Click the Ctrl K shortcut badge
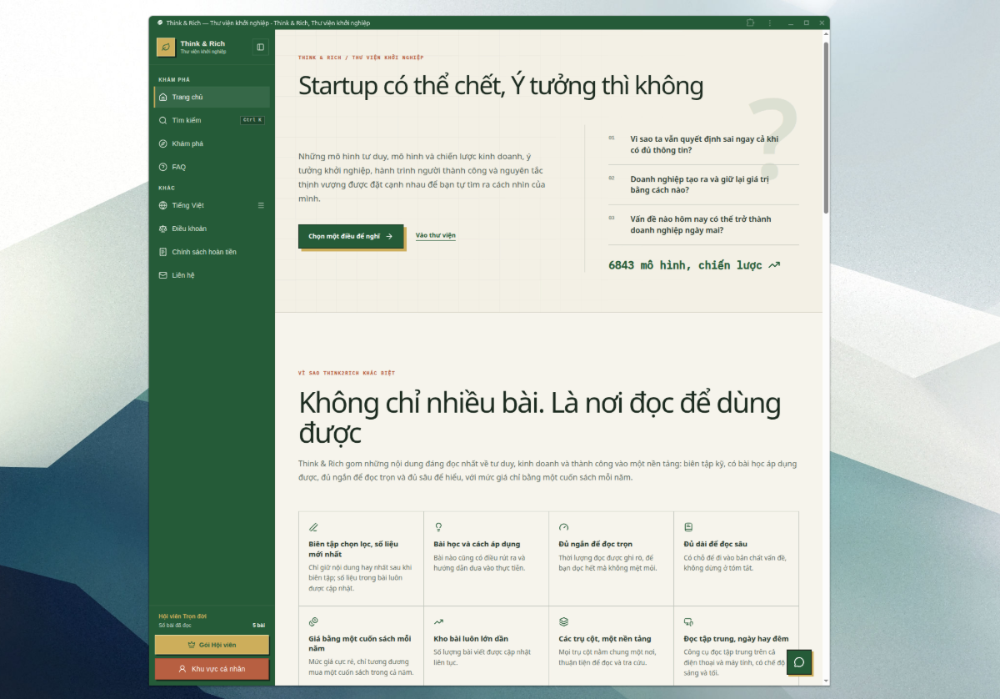The height and width of the screenshot is (699, 1000). coord(252,120)
